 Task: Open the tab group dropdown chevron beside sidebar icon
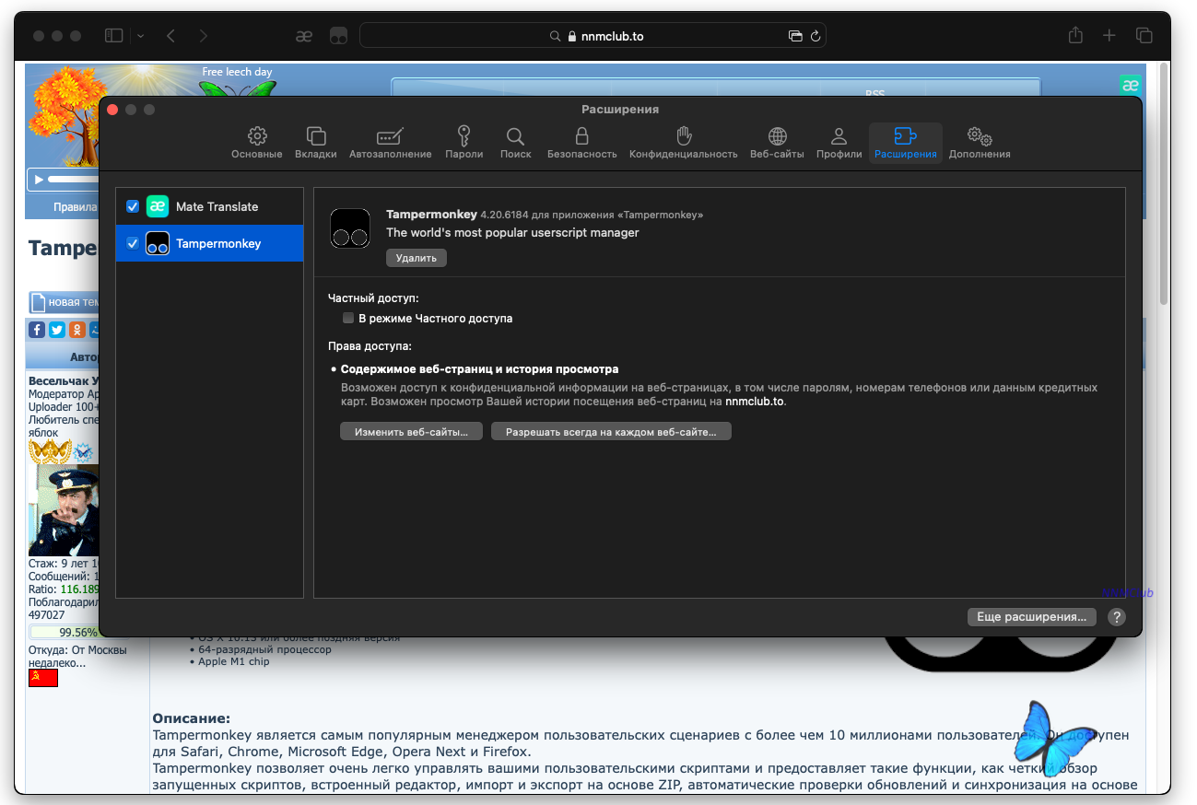click(x=140, y=36)
